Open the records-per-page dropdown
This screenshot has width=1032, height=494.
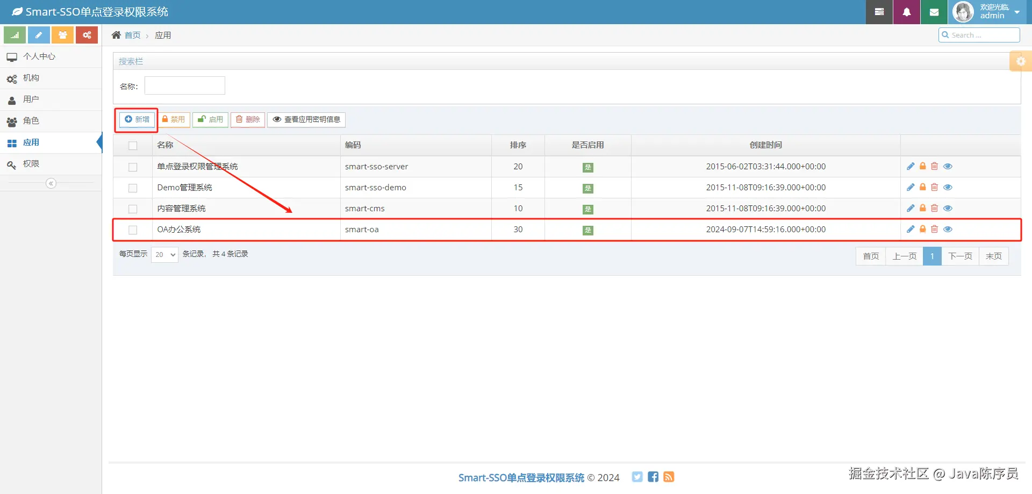click(164, 254)
